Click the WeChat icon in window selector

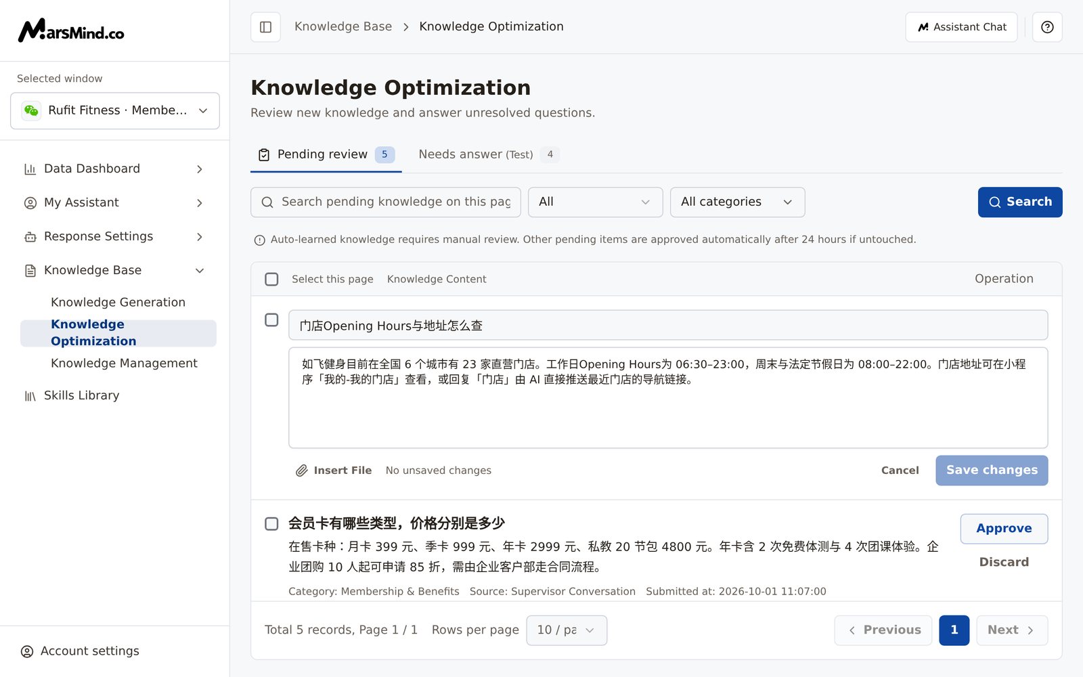click(31, 110)
